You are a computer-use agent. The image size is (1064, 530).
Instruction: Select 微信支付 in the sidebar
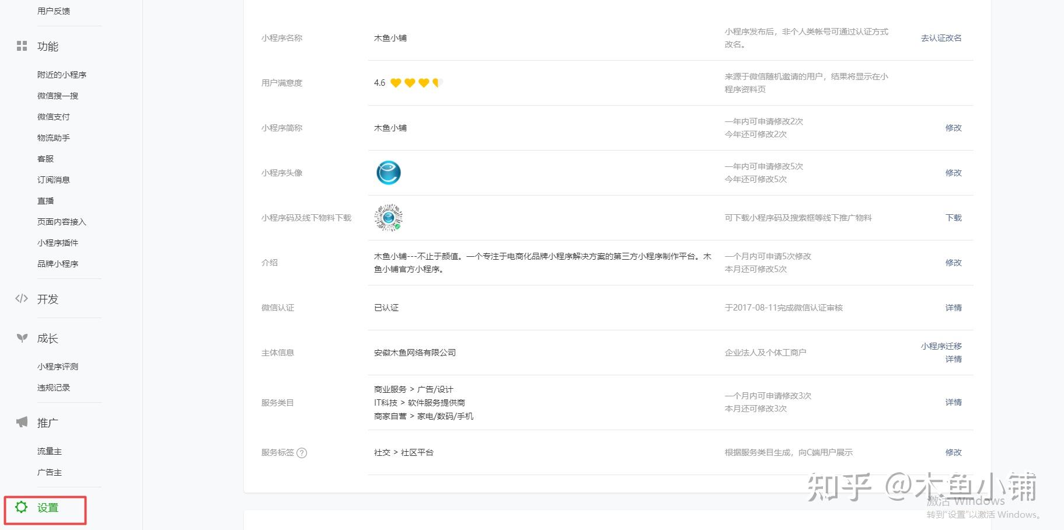click(x=54, y=117)
